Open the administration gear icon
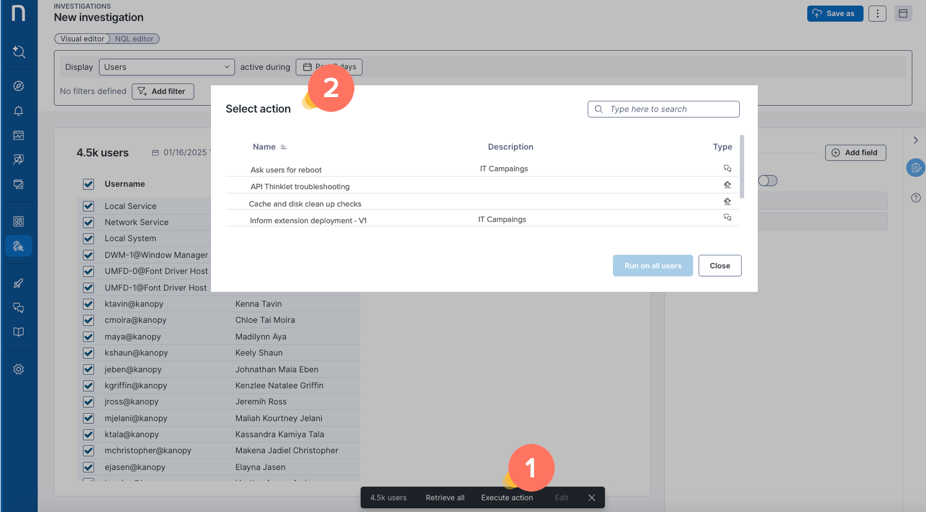Viewport: 926px width, 512px height. point(19,369)
